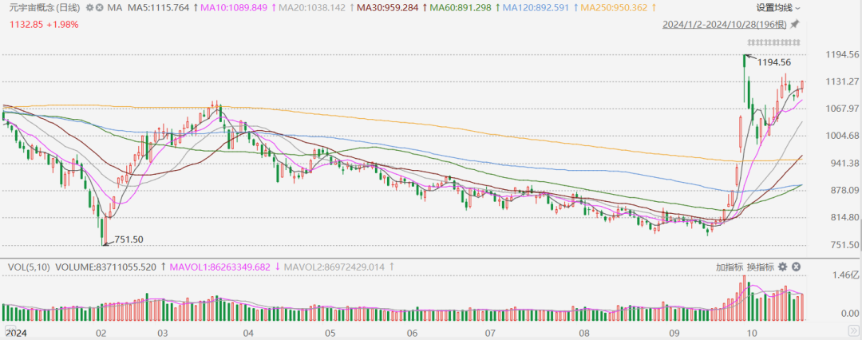The height and width of the screenshot is (340, 862).
Task: Open MA indicator settings gear at top
Action: [89, 8]
